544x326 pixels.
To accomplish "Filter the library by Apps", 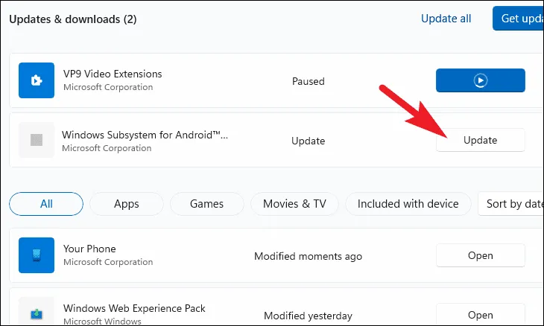I will click(x=127, y=204).
